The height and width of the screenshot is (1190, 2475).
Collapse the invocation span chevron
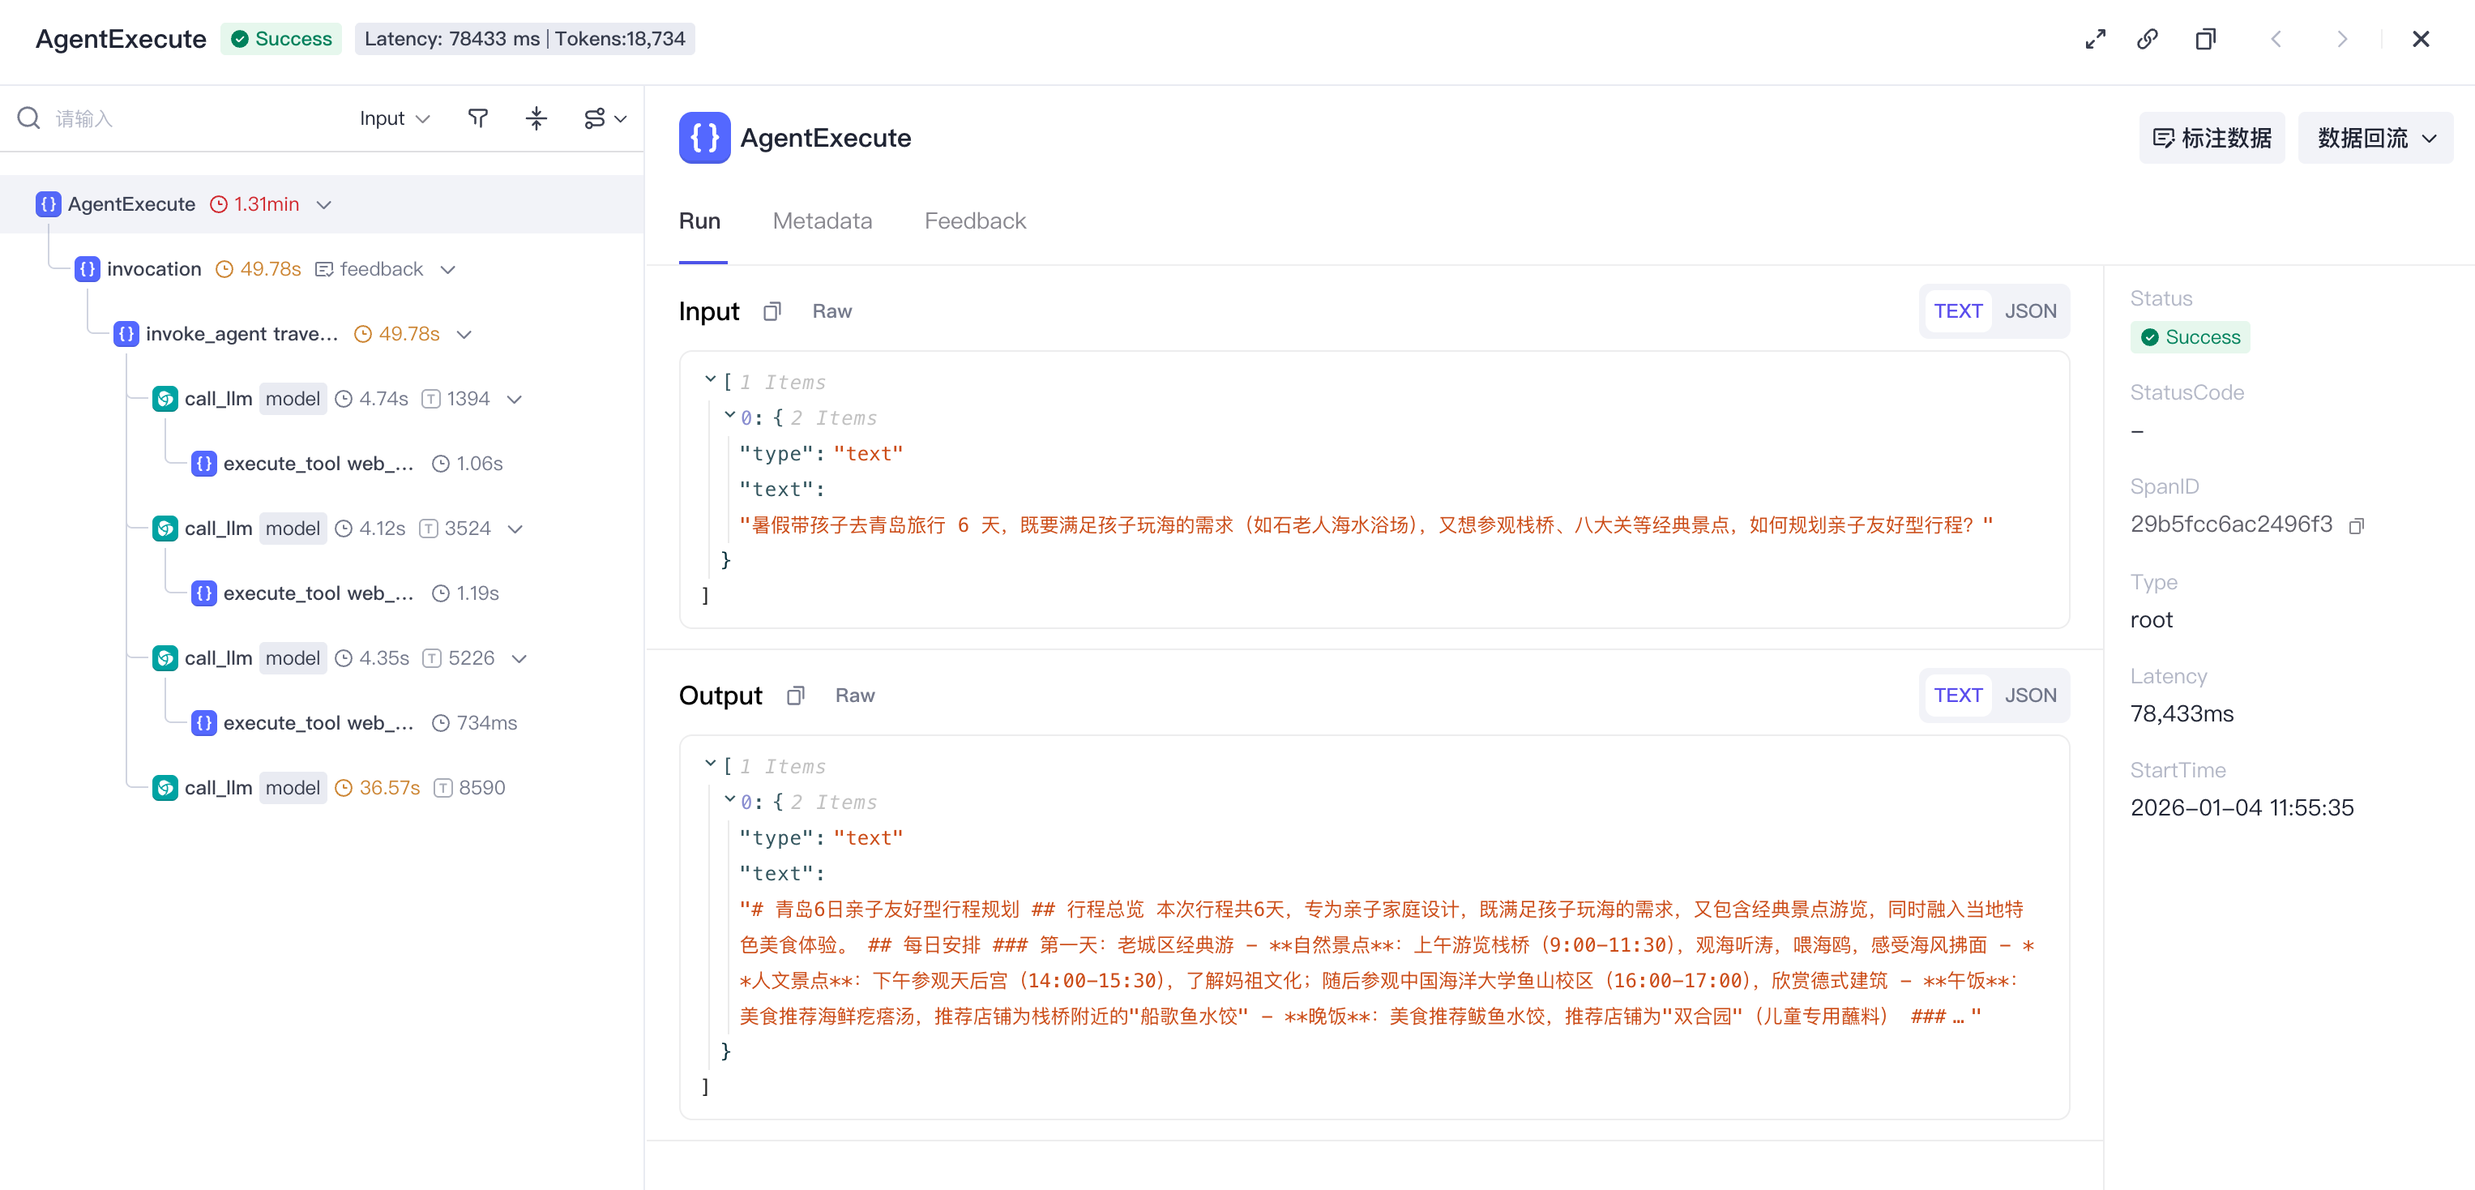[447, 270]
